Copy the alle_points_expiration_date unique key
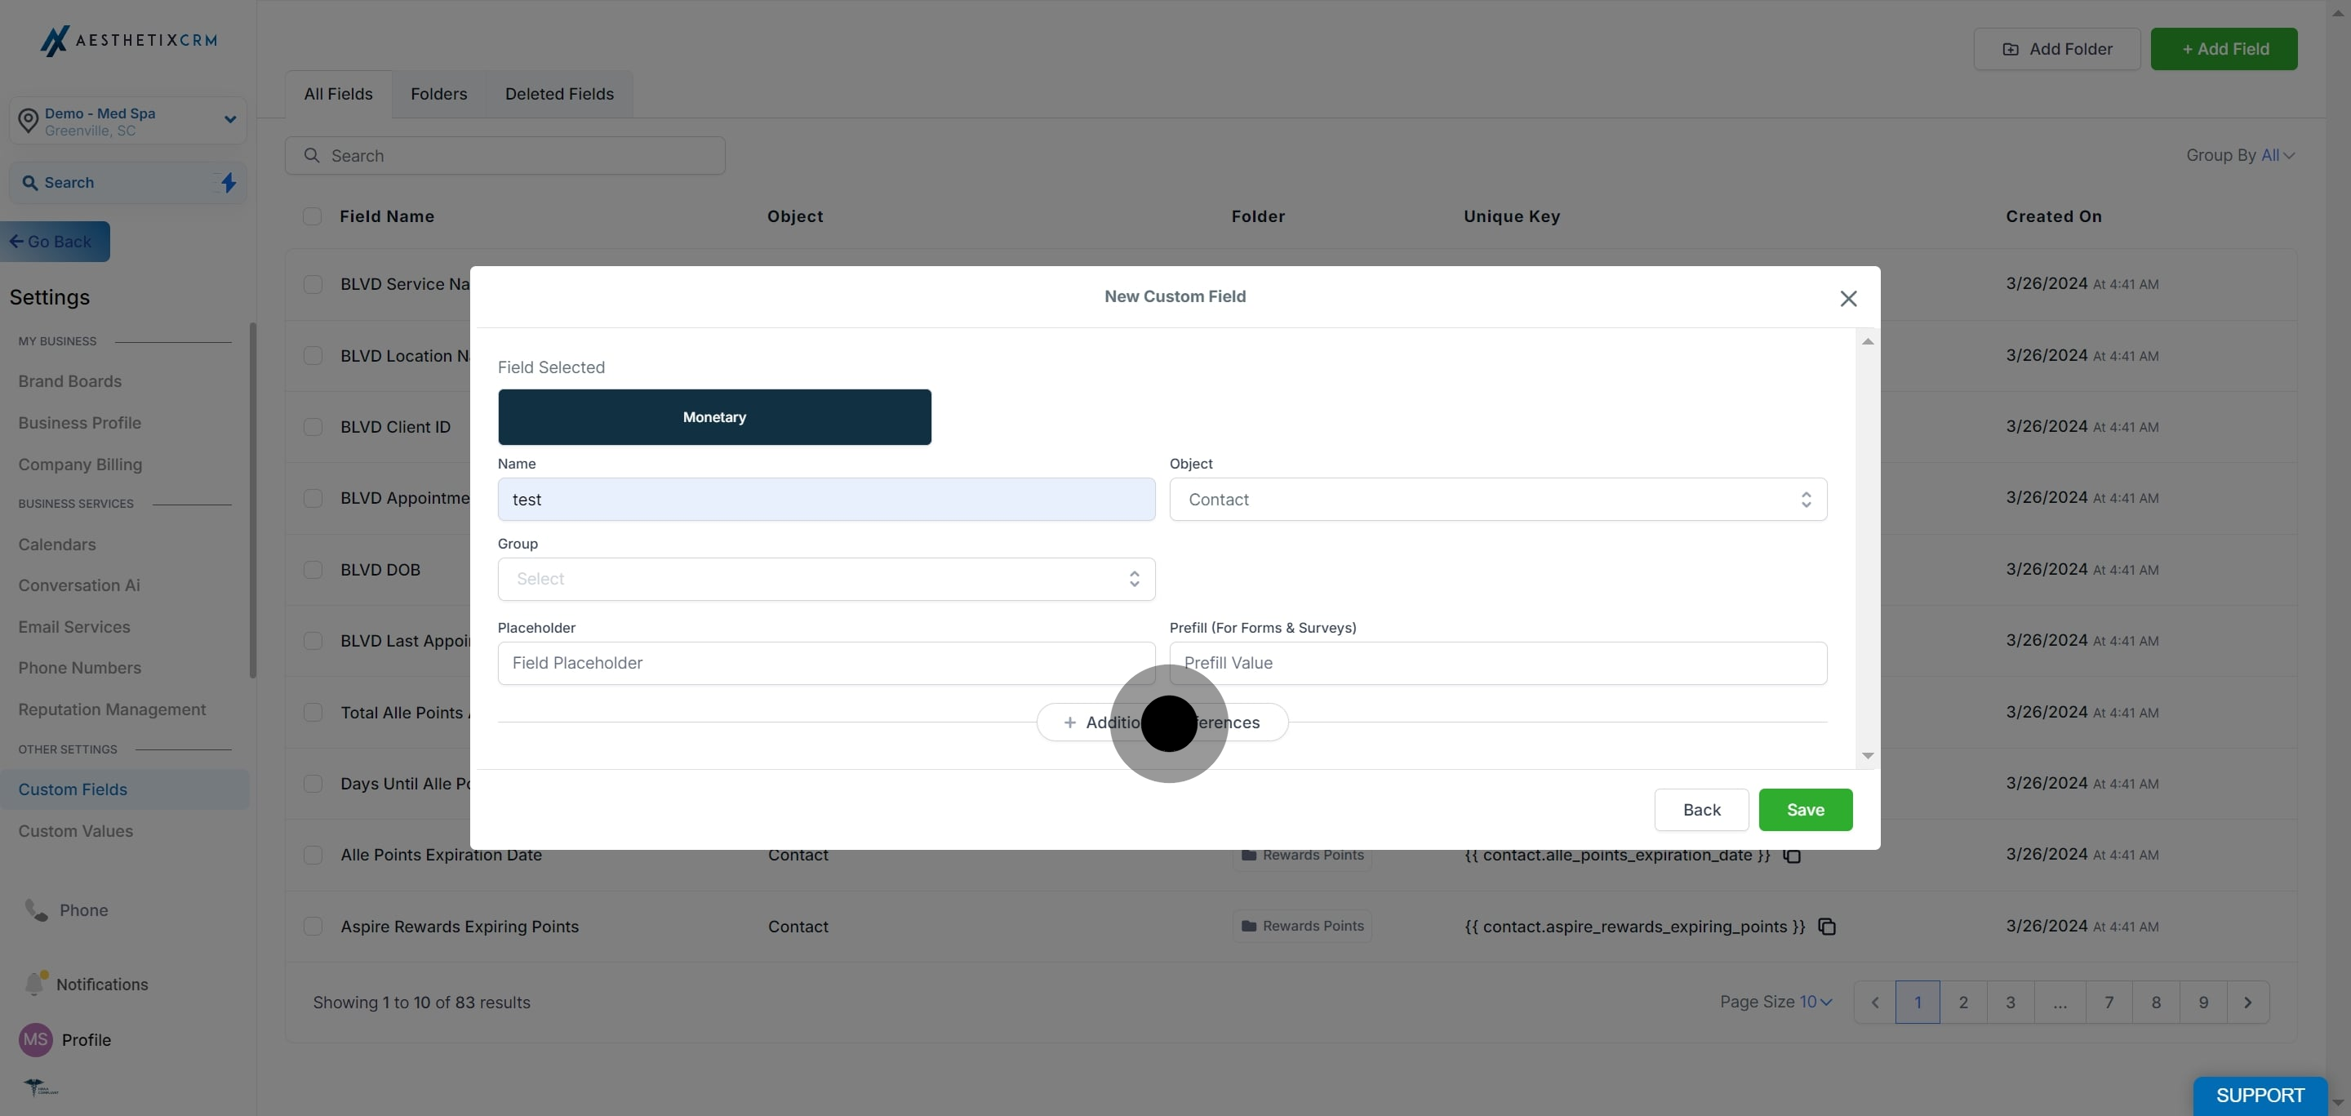Image resolution: width=2351 pixels, height=1116 pixels. point(1792,855)
